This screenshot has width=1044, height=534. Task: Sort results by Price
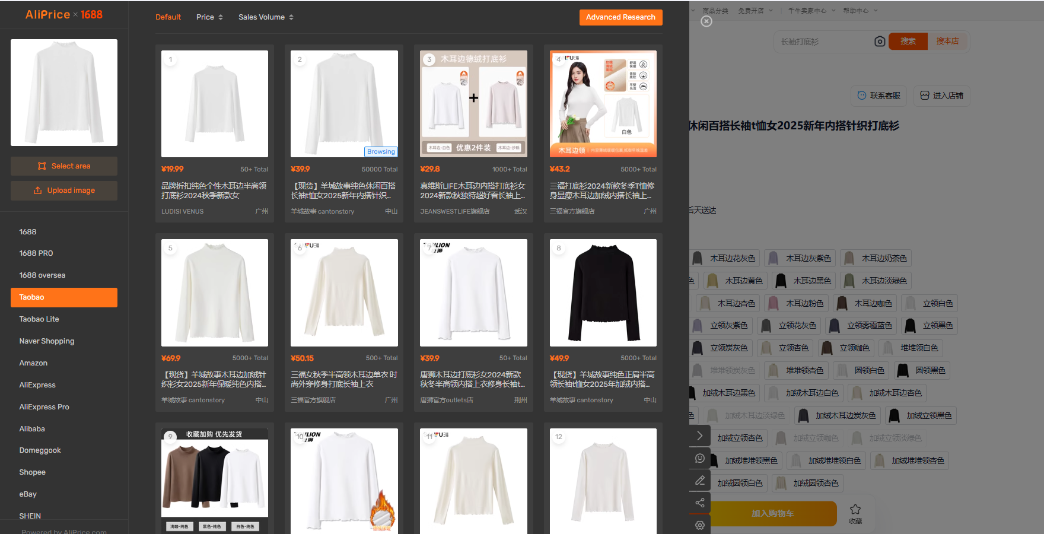pyautogui.click(x=209, y=17)
